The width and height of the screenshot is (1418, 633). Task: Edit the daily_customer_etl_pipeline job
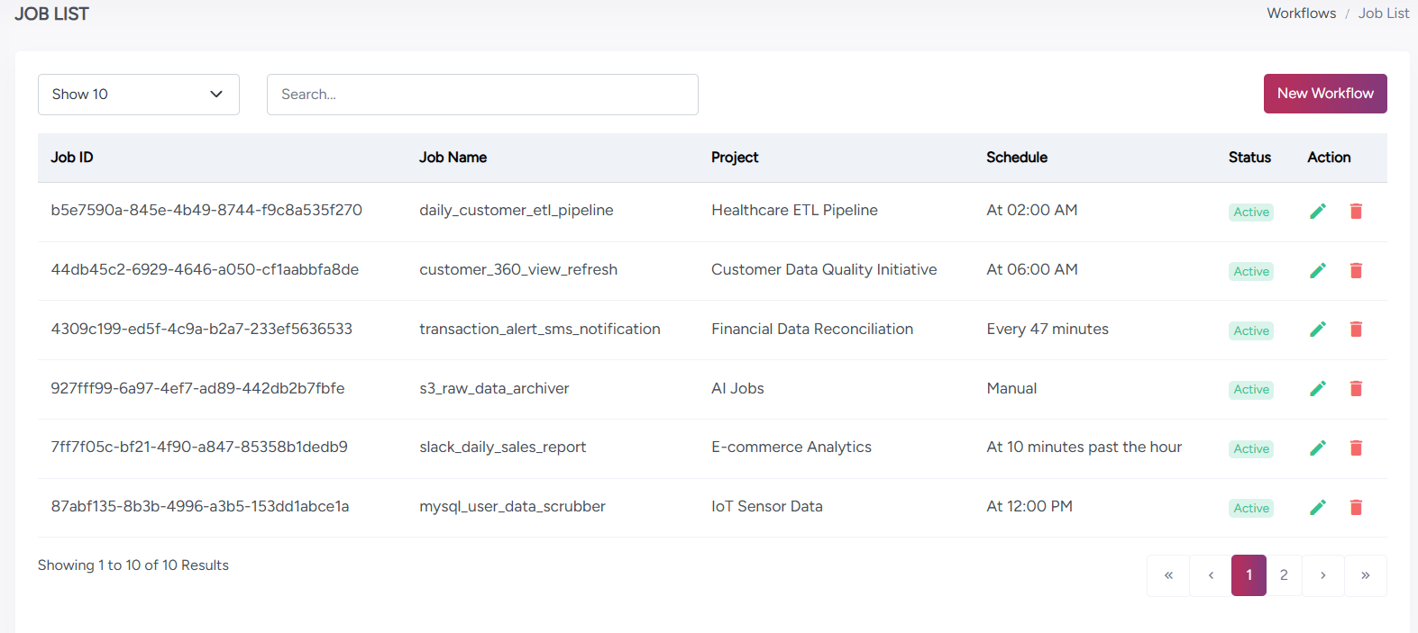(x=1317, y=212)
